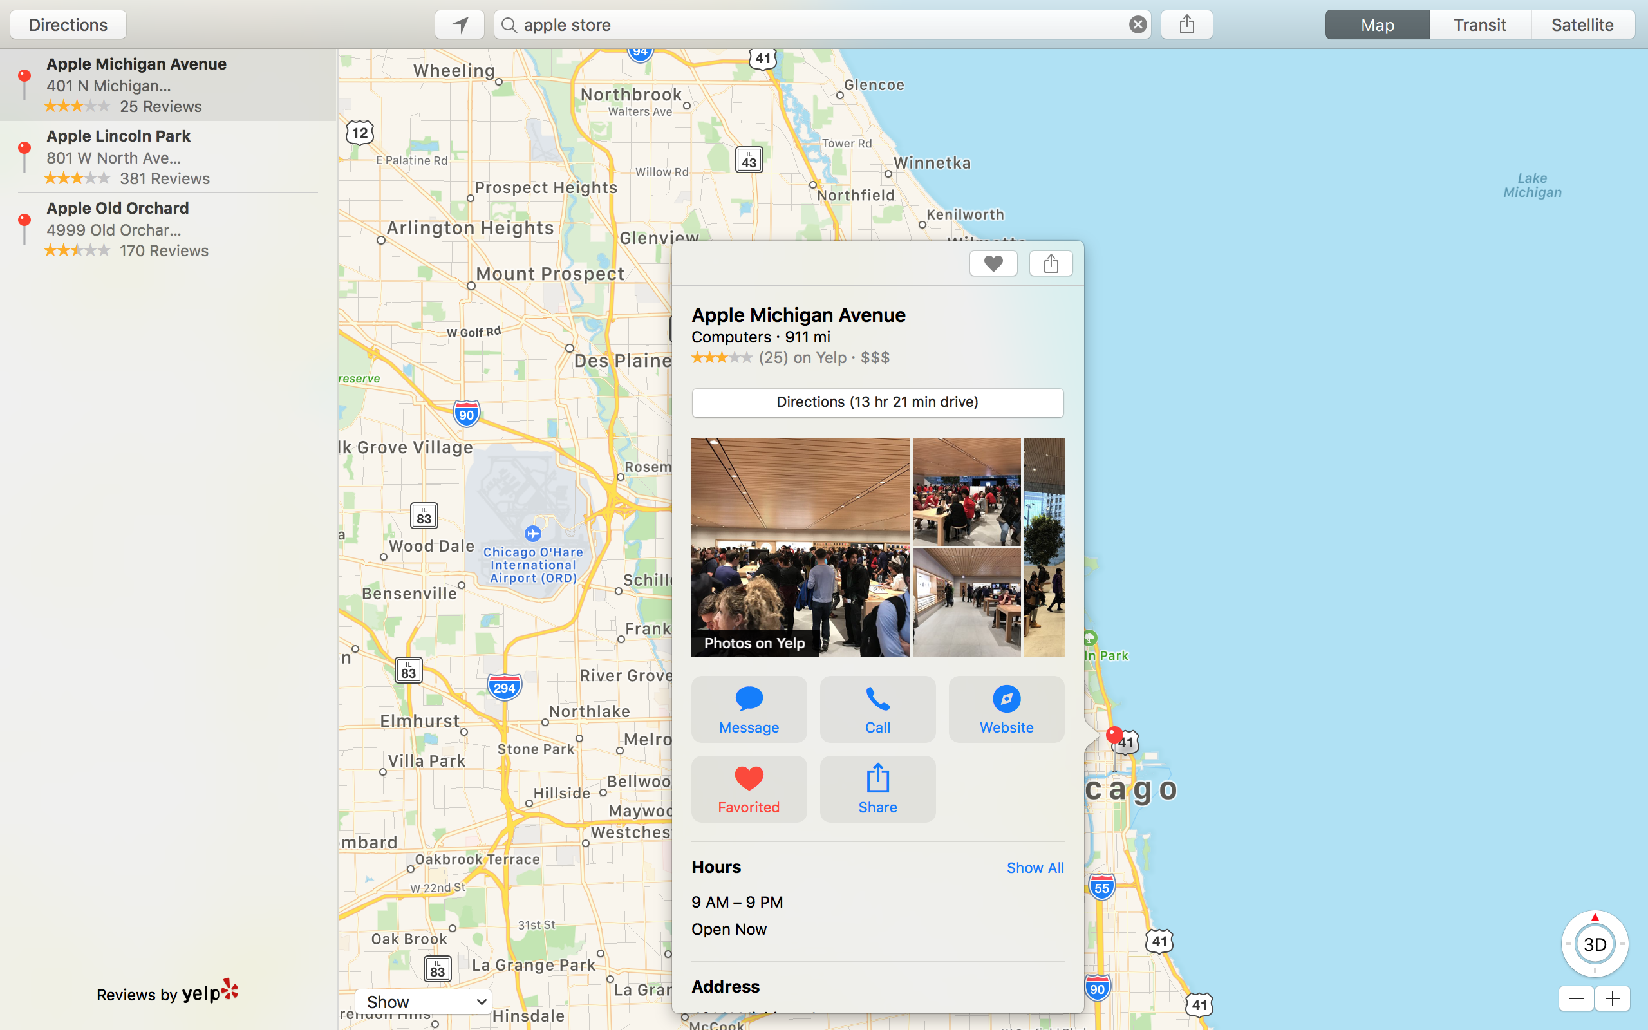Viewport: 1648px width, 1030px height.
Task: Expand hours with Show All
Action: (1035, 868)
